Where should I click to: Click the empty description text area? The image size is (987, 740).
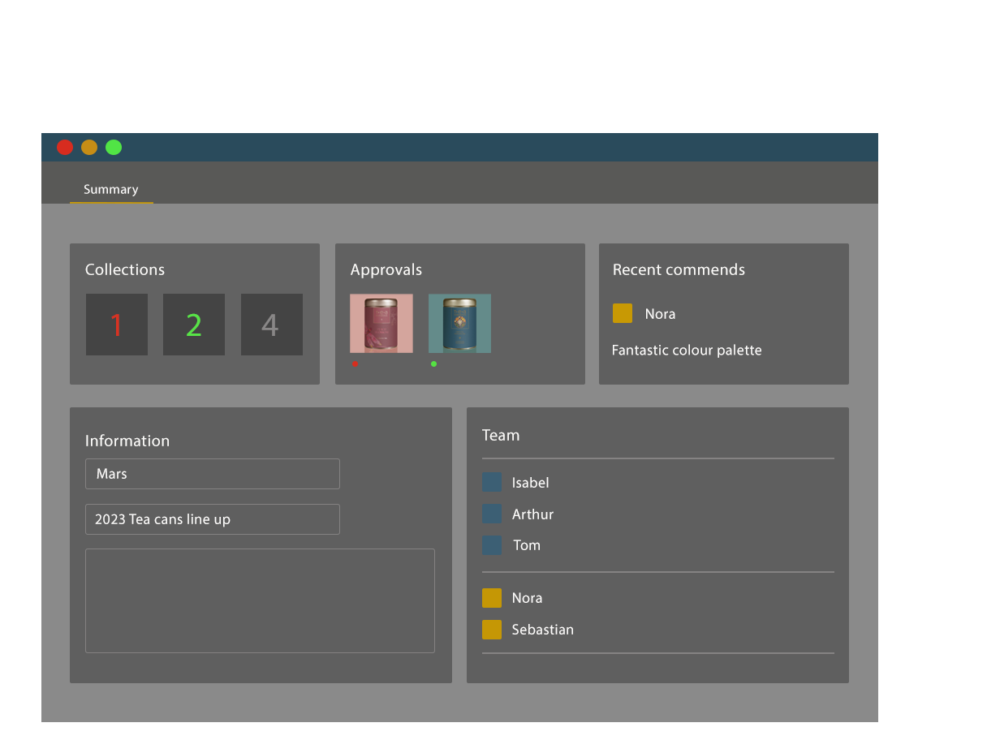(x=260, y=600)
